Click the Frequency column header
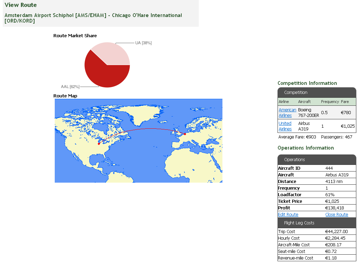Image resolution: width=357 pixels, height=263 pixels. tap(330, 102)
